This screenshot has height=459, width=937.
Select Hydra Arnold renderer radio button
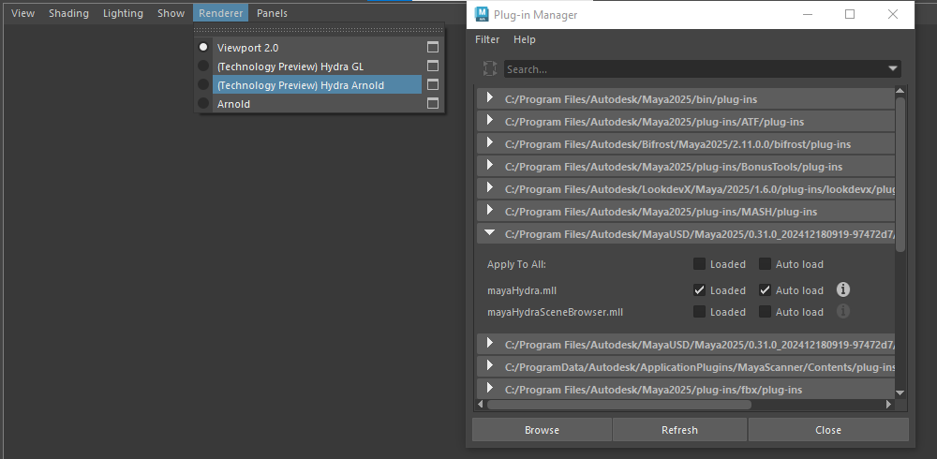203,85
